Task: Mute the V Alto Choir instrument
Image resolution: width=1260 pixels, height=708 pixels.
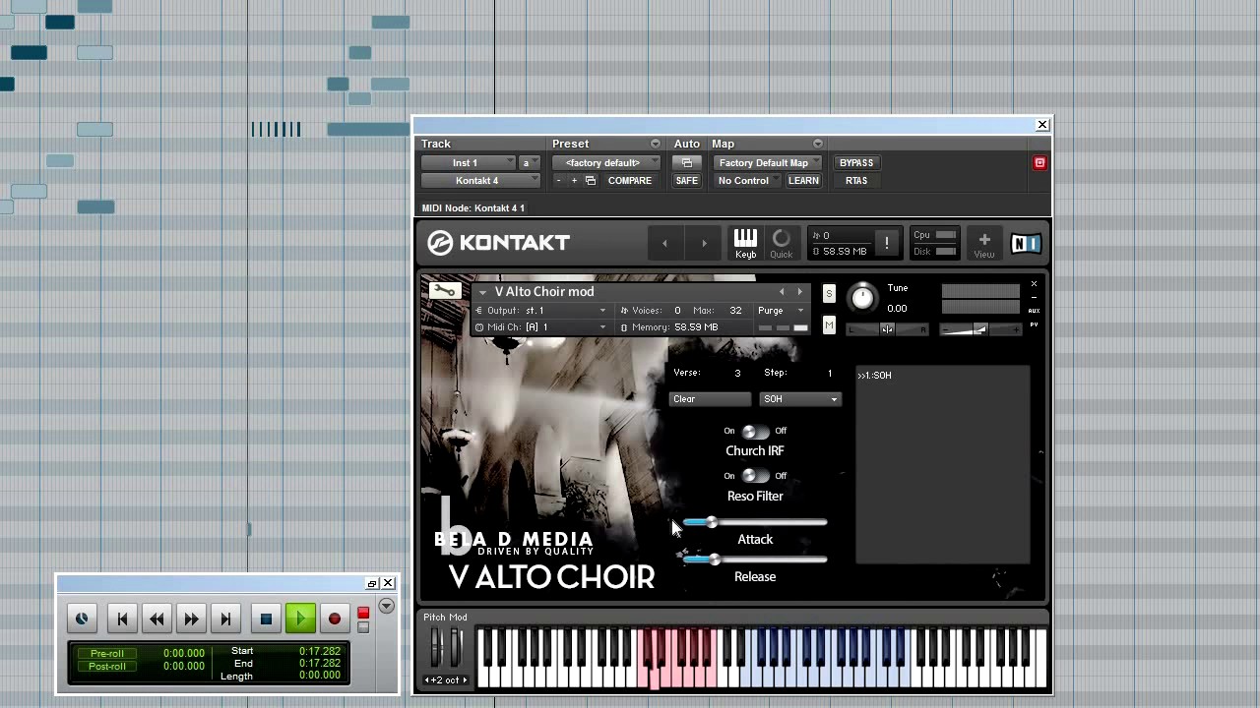Action: point(829,325)
